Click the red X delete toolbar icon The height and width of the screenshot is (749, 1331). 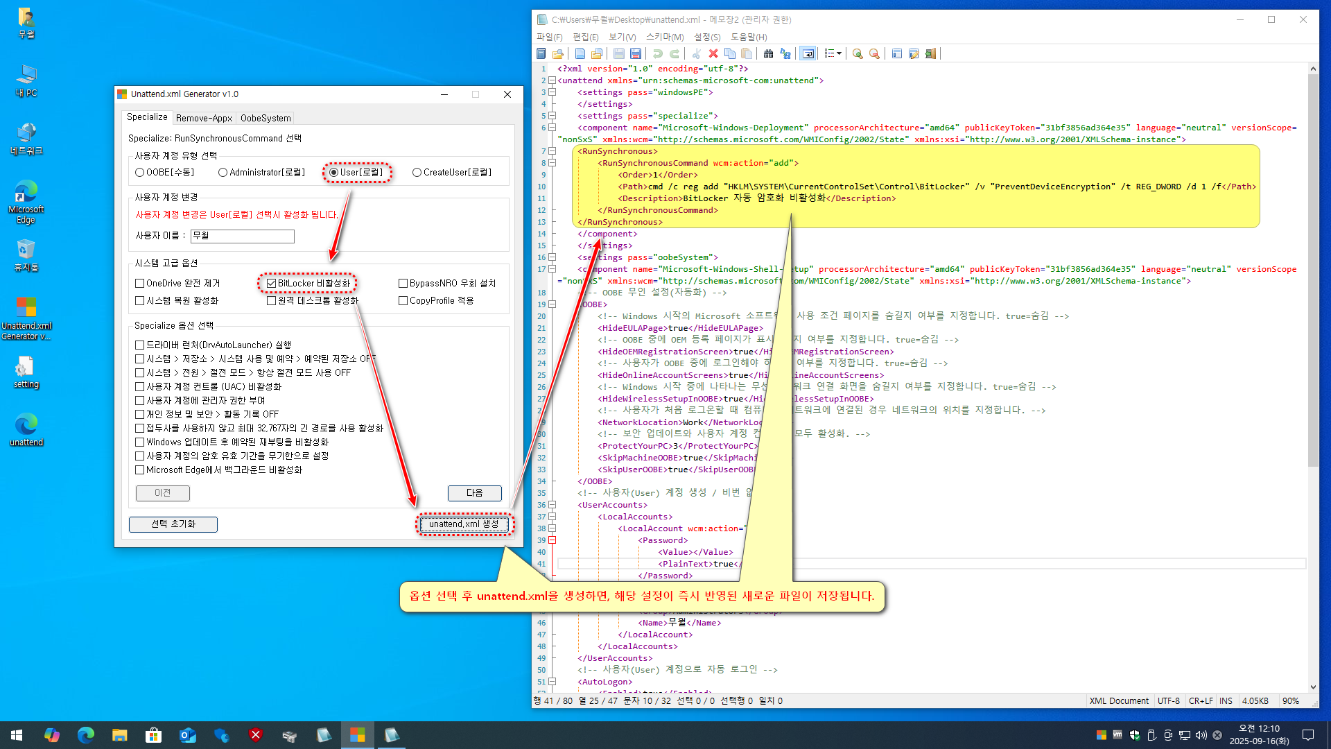tap(713, 53)
